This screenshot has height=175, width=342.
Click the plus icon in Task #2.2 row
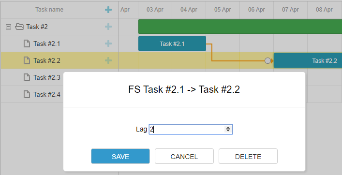click(108, 60)
